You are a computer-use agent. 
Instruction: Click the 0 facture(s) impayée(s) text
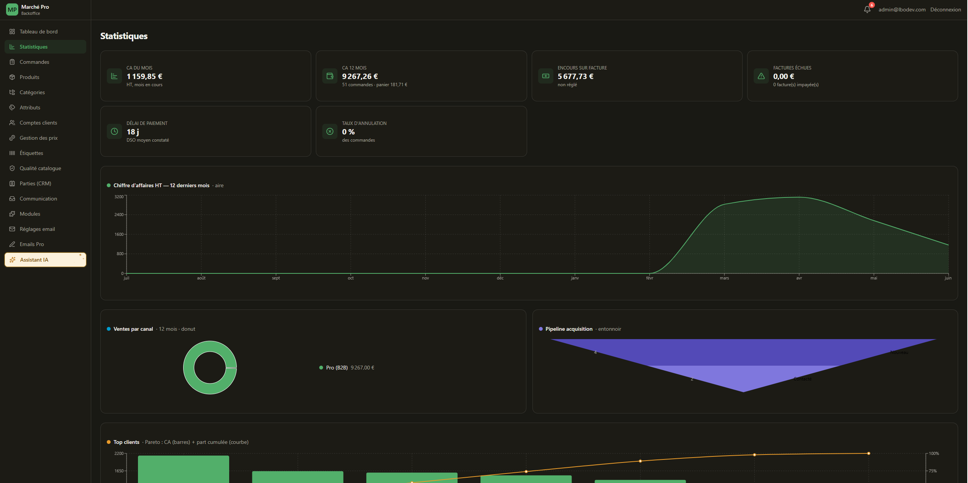point(795,85)
